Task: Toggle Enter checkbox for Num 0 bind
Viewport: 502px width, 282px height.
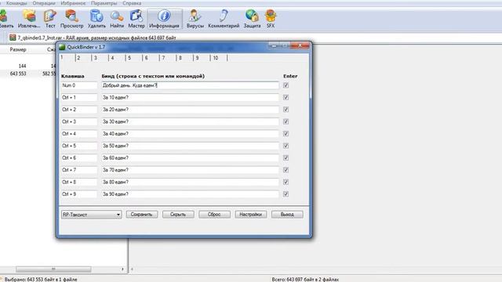Action: pos(286,85)
